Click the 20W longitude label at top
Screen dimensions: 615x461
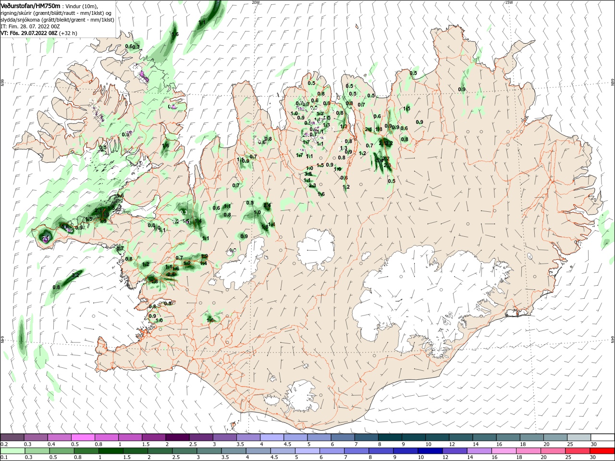(256, 2)
